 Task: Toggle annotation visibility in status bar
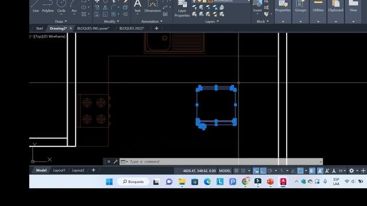320,171
